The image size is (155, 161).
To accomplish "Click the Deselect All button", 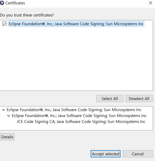I will (139, 99).
